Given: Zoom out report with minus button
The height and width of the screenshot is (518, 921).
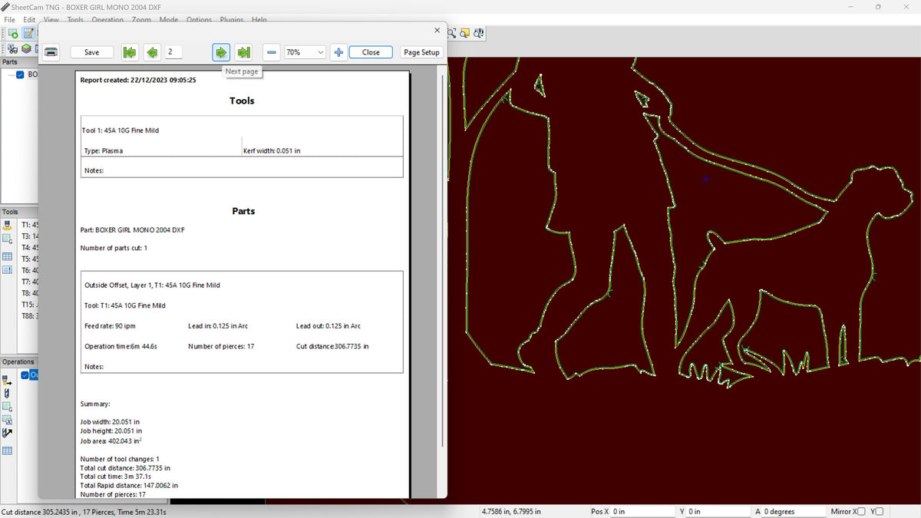Looking at the screenshot, I should click(272, 52).
